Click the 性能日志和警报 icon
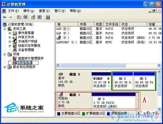Image resolution: width=163 pixels, height=124 pixels. [15, 46]
